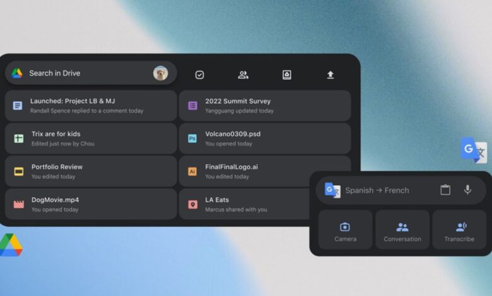The height and width of the screenshot is (296, 492).
Task: Open Transcribe translation mode
Action: (459, 230)
